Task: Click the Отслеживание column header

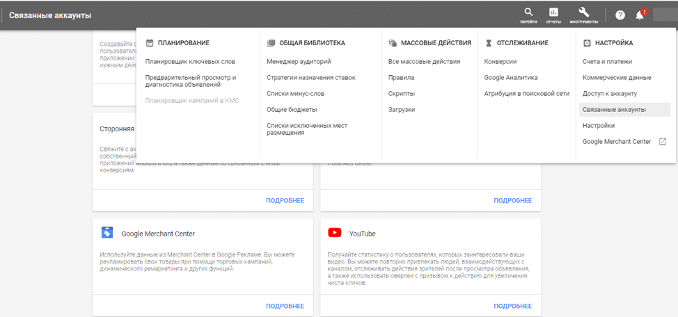Action: [x=522, y=43]
